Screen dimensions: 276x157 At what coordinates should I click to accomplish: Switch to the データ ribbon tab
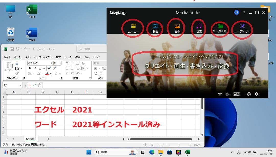(x=68, y=57)
